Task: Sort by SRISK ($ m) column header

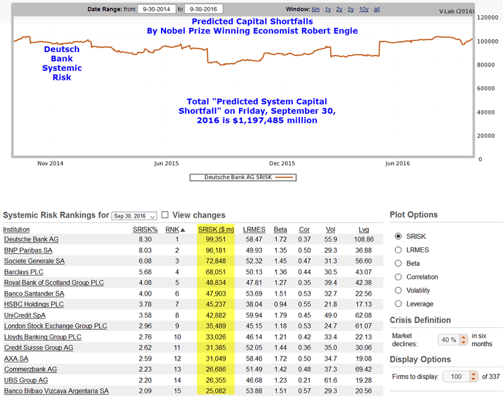Action: coord(216,230)
